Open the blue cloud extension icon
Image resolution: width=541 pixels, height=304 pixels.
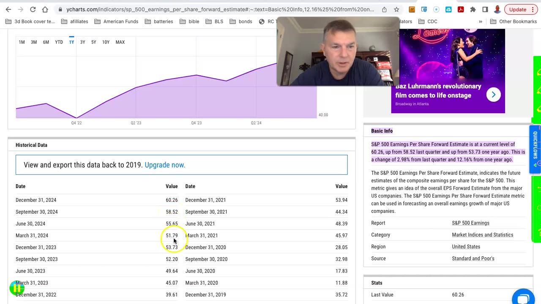click(448, 9)
